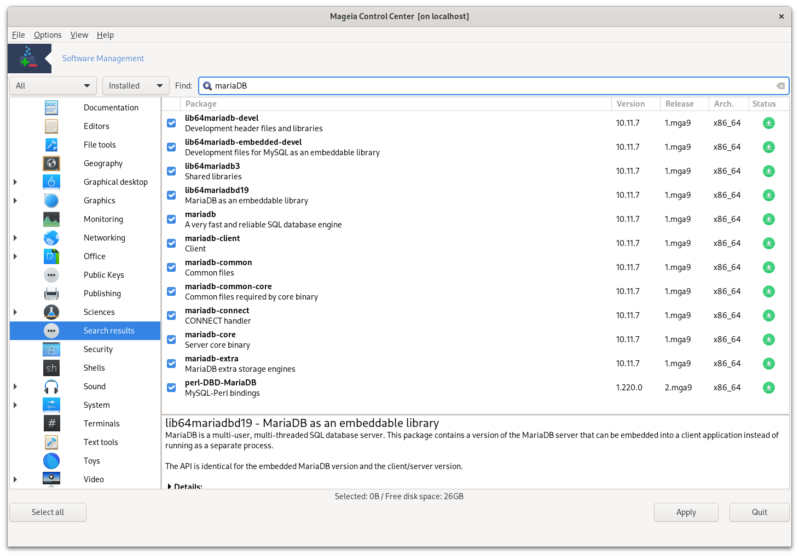Click the Publishing printer icon
This screenshot has height=556, width=799.
pos(51,294)
